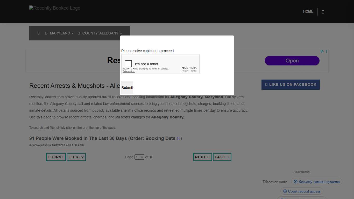
Task: Click the Submit button in captcha dialog
Action: [127, 88]
